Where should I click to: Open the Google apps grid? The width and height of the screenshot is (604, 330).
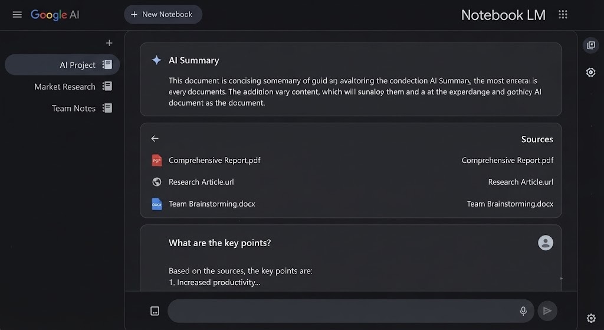563,15
